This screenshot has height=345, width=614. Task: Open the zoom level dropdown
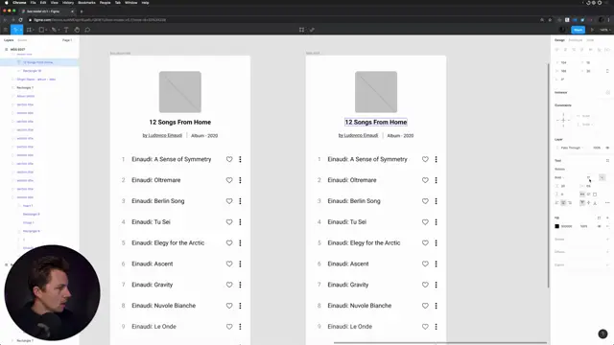coord(604,30)
